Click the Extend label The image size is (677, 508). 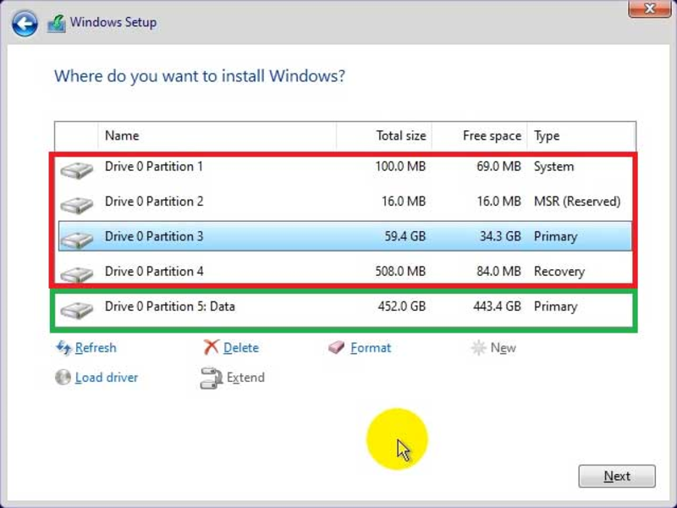coord(245,378)
